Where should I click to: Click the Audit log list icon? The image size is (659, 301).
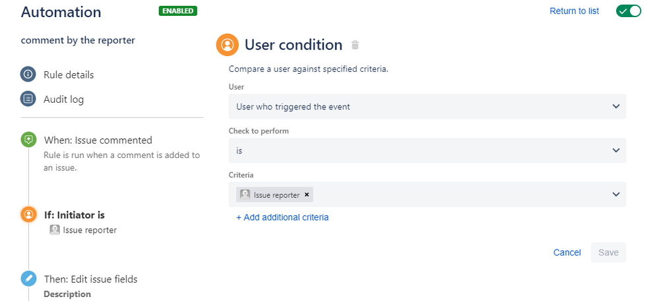28,99
